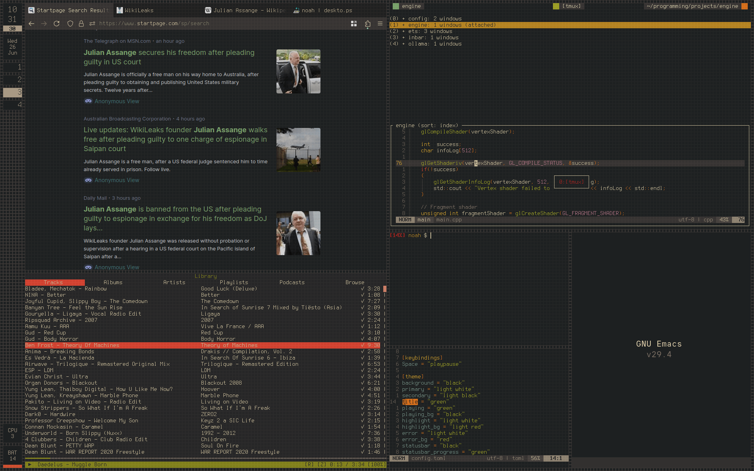Click checkmark on Bladee Rainbow track
Image resolution: width=754 pixels, height=471 pixels.
click(x=362, y=289)
